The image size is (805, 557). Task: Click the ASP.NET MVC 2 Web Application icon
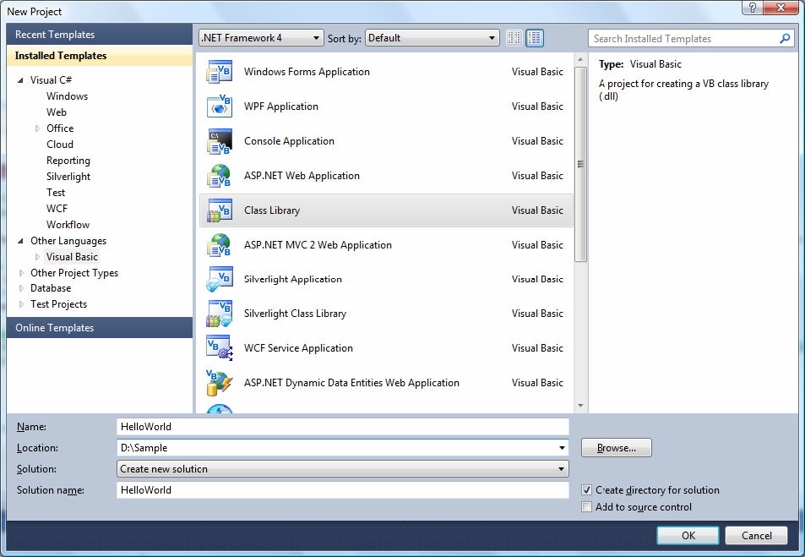click(220, 245)
